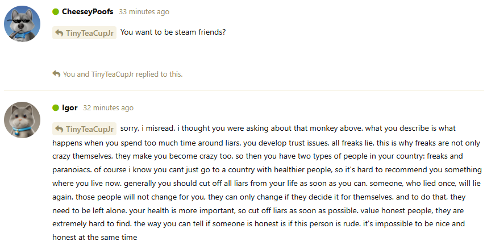Visit Igor's profile via his username
This screenshot has width=487, height=249.
[69, 107]
